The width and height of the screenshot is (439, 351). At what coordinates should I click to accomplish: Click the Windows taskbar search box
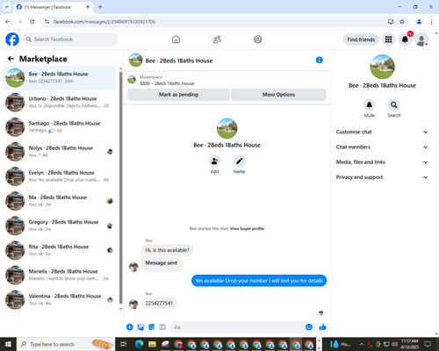tap(66, 344)
